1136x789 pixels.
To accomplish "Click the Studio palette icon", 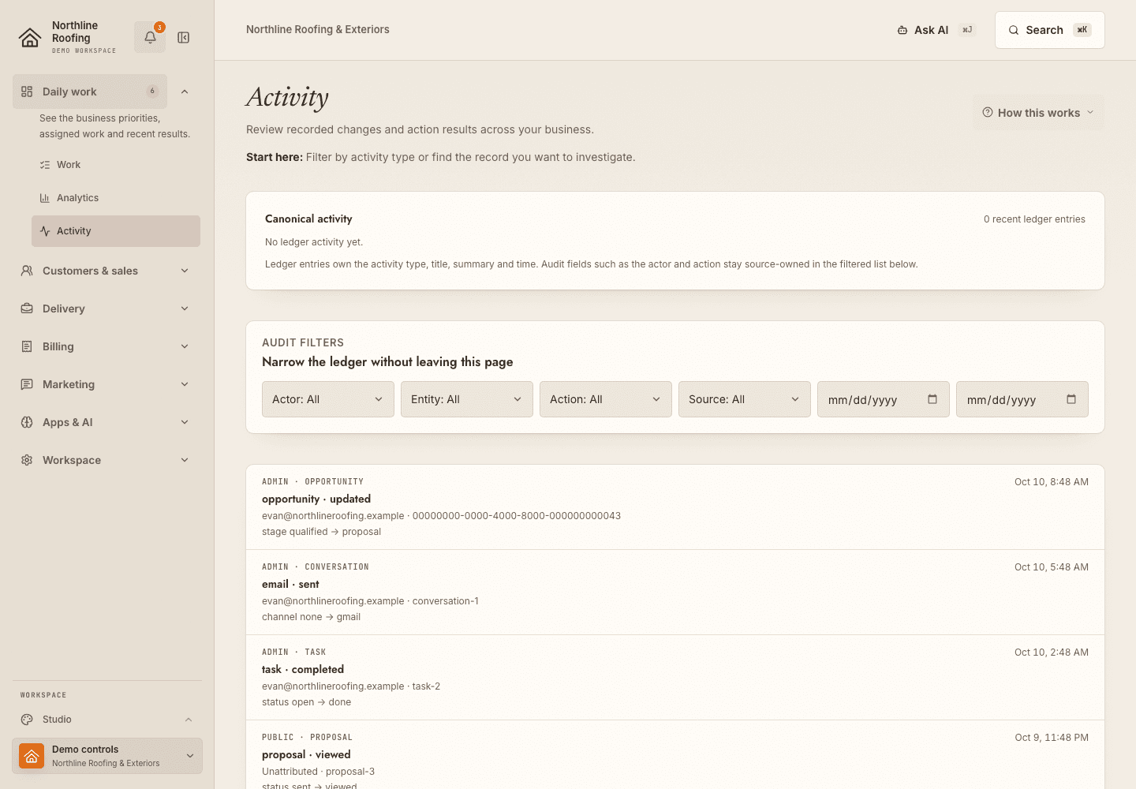I will pos(27,720).
